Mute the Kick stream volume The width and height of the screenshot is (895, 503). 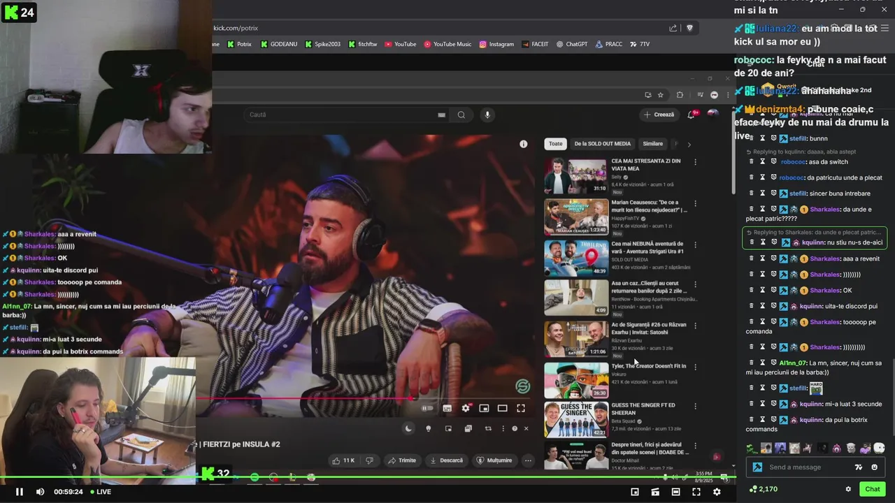(x=40, y=492)
